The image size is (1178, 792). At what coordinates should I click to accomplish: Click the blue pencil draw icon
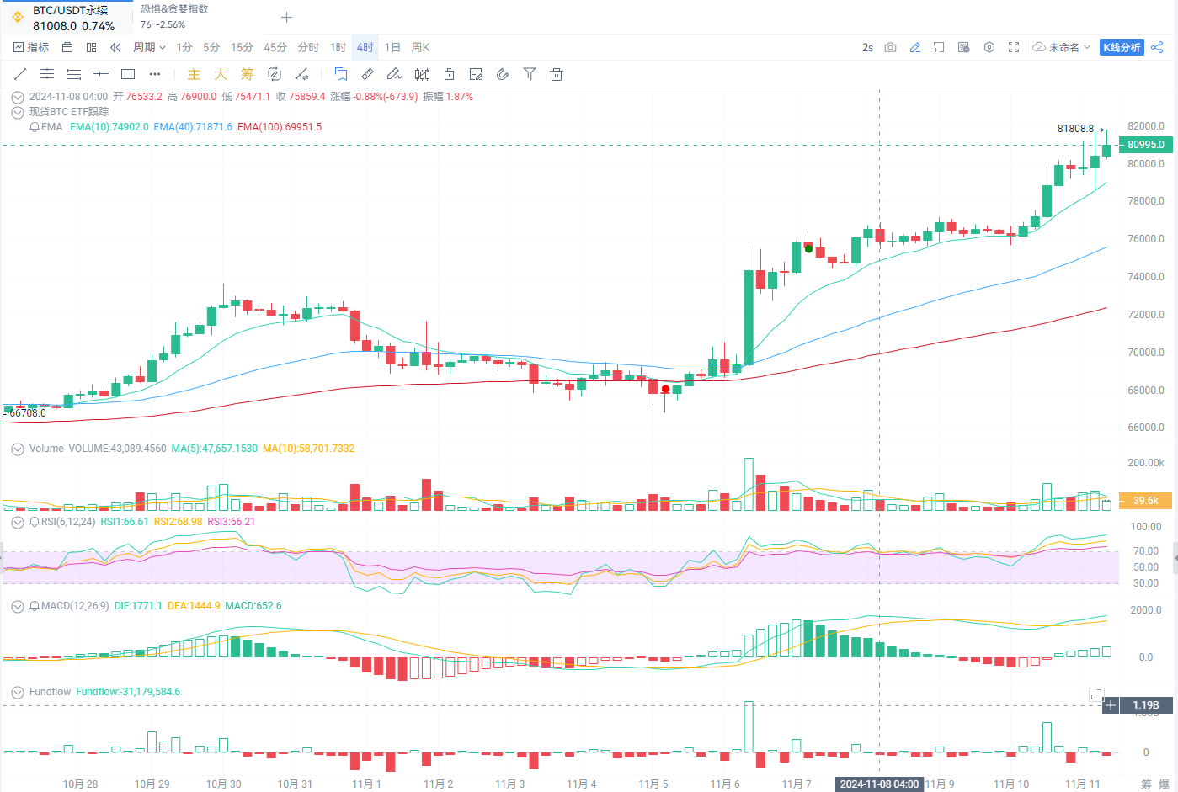(914, 47)
